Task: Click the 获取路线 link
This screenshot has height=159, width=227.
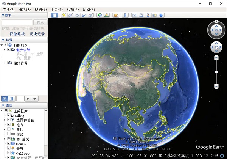Action: 17,34
